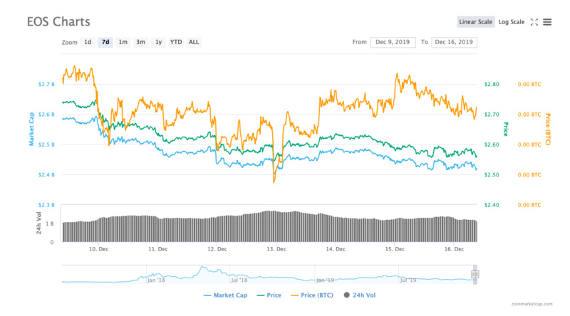Set zoom range to 1d
Screen dimensions: 570x316
pyautogui.click(x=88, y=42)
